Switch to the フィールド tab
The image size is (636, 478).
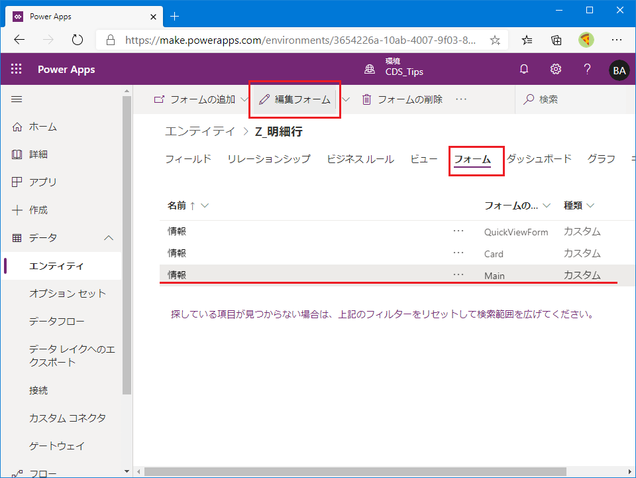[188, 158]
